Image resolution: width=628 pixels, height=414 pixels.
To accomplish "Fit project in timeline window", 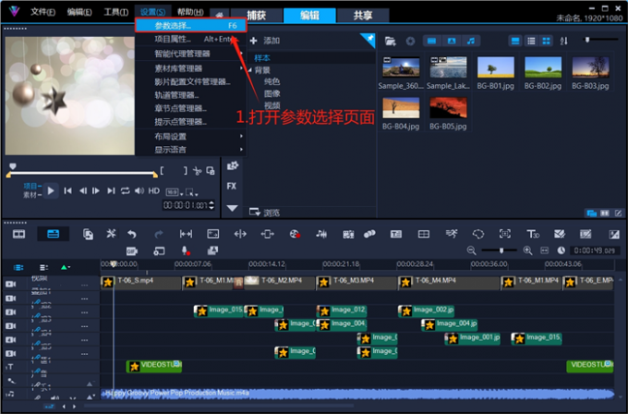I will [544, 250].
